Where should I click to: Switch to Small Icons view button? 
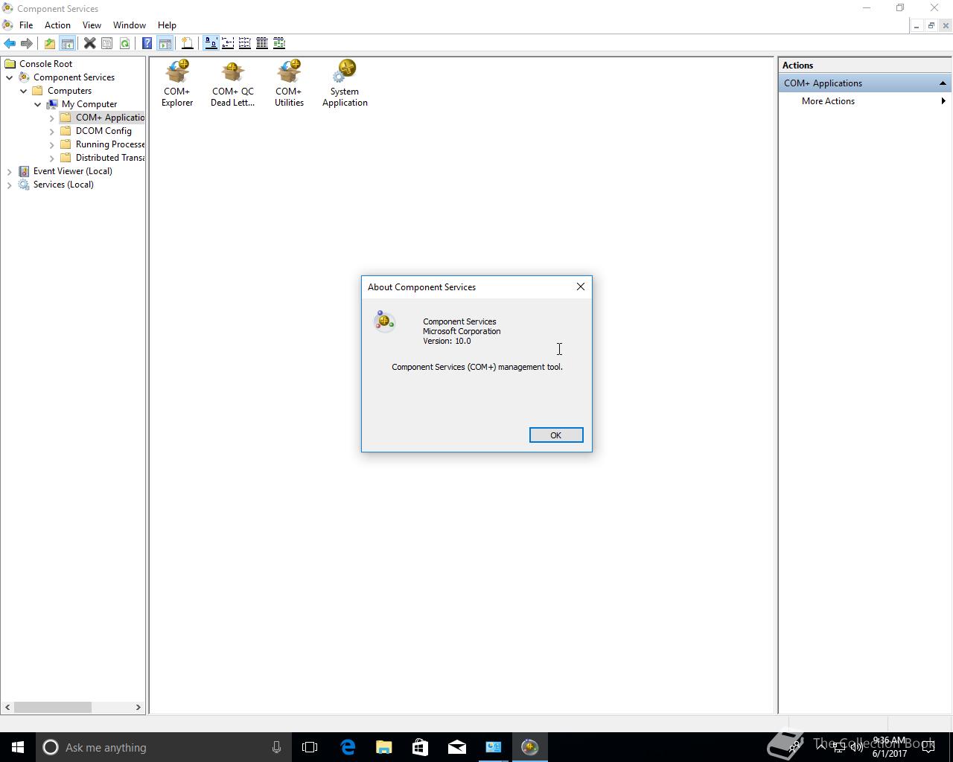coord(228,43)
